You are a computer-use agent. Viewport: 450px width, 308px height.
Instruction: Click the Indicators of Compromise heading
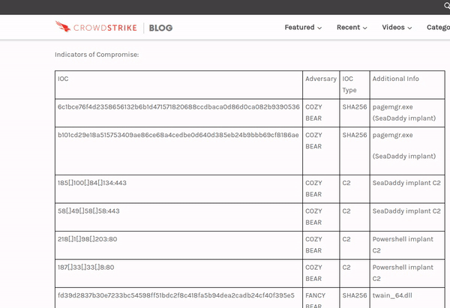coord(97,55)
